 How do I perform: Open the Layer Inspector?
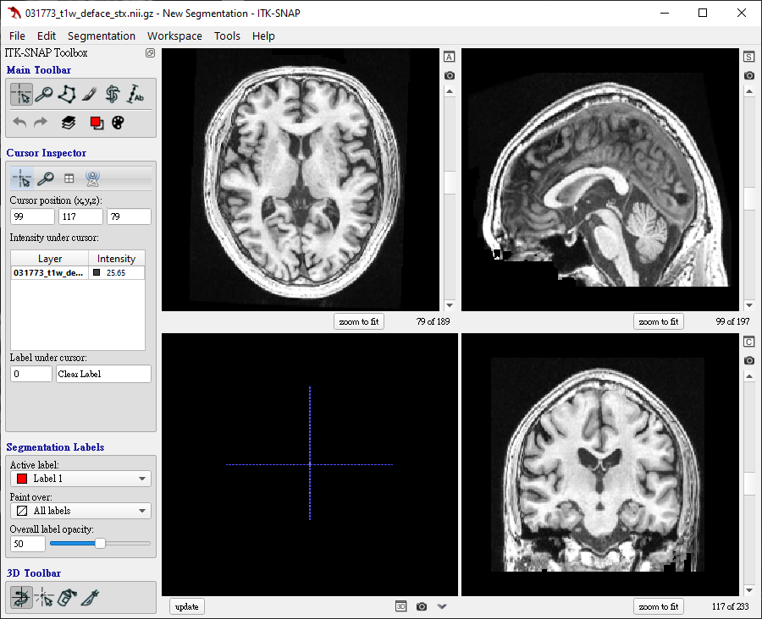click(x=67, y=122)
